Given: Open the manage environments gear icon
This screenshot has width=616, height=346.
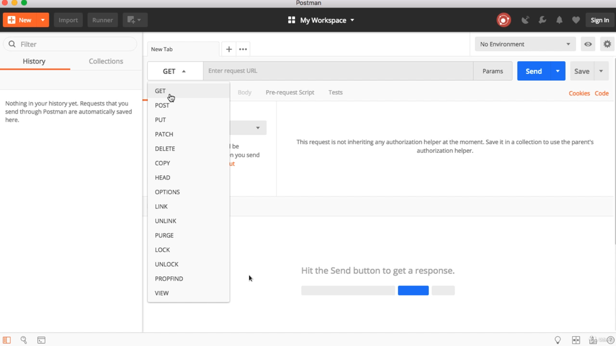Looking at the screenshot, I should click(607, 44).
